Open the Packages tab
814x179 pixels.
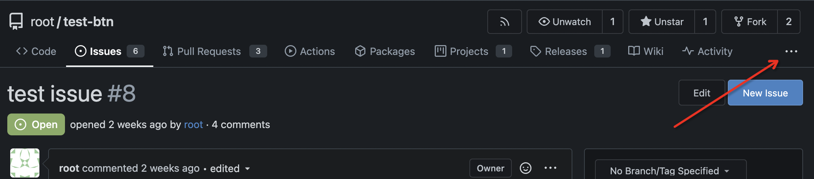[385, 51]
